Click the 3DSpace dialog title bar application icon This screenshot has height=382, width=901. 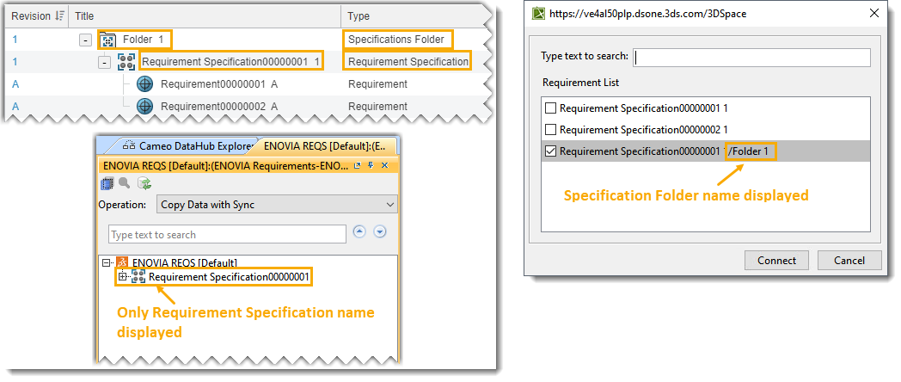pyautogui.click(x=538, y=13)
